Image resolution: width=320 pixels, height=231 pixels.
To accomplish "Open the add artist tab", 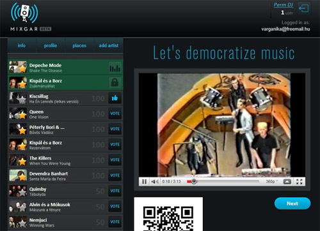I will pos(108,45).
